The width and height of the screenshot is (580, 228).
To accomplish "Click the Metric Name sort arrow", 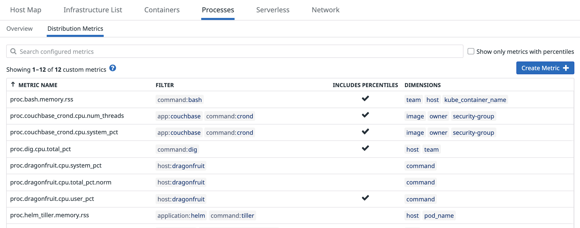I will [x=13, y=85].
